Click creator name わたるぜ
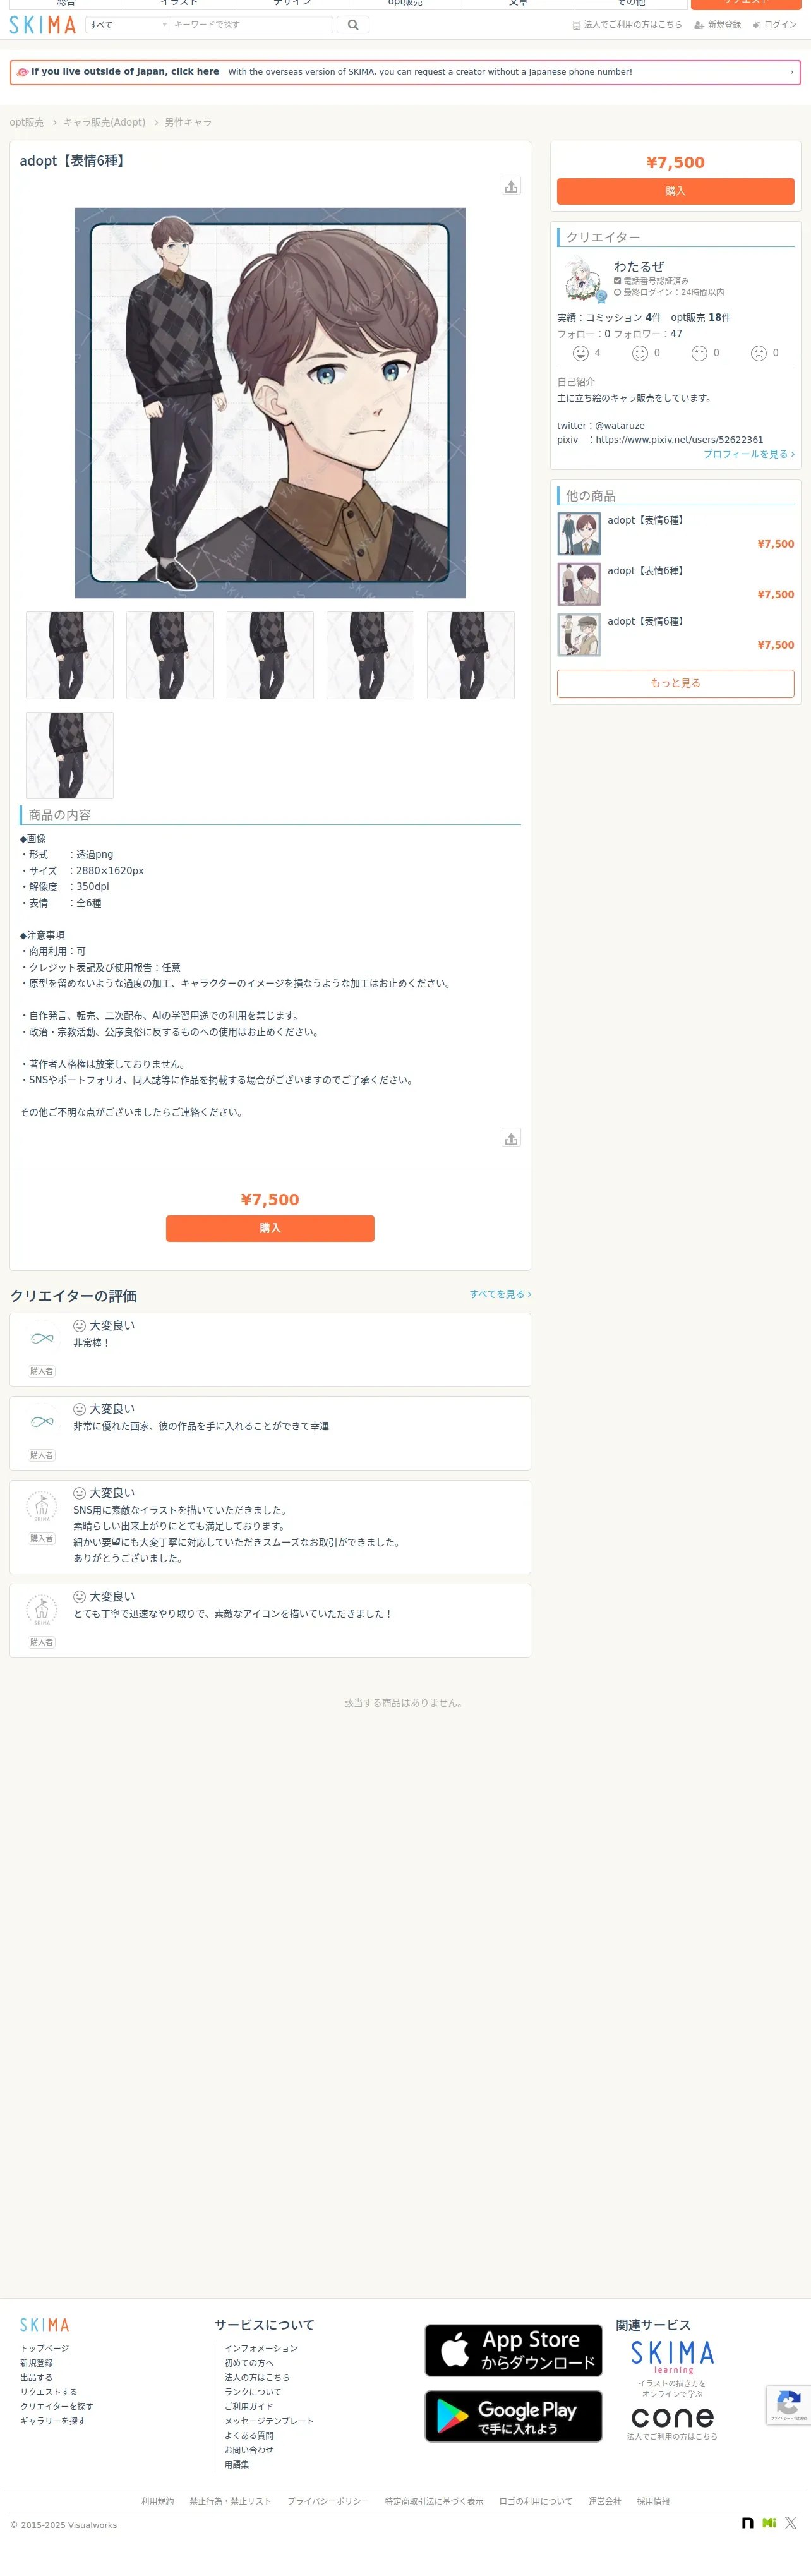This screenshot has width=811, height=2576. [x=639, y=267]
